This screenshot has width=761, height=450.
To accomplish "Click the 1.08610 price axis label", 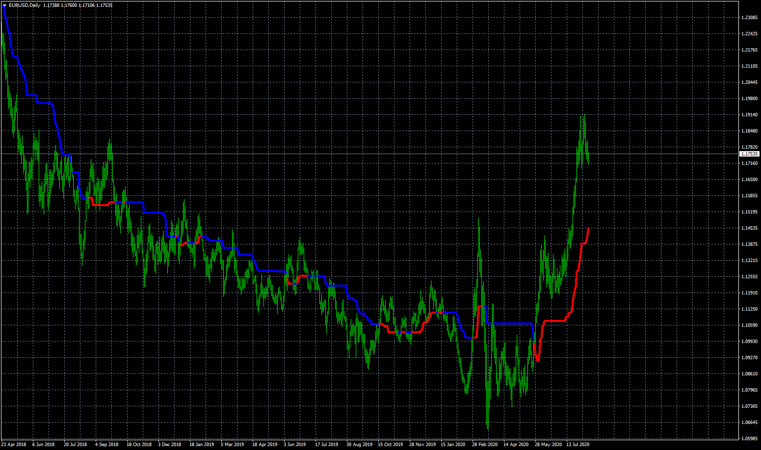I will coord(749,374).
